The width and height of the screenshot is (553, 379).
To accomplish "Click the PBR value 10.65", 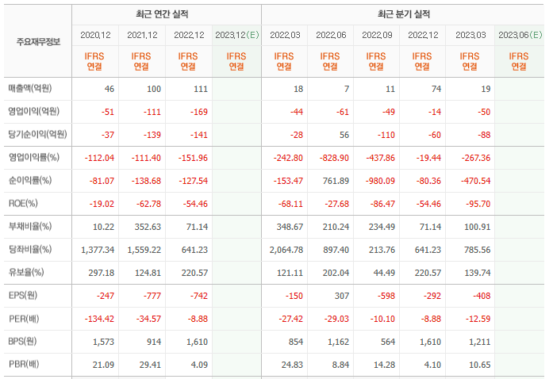I will coord(480,365).
